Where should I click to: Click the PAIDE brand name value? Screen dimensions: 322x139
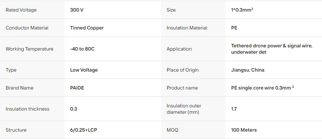77,88
